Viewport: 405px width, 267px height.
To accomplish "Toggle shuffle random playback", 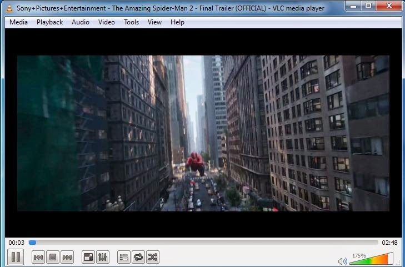I will coord(153,257).
